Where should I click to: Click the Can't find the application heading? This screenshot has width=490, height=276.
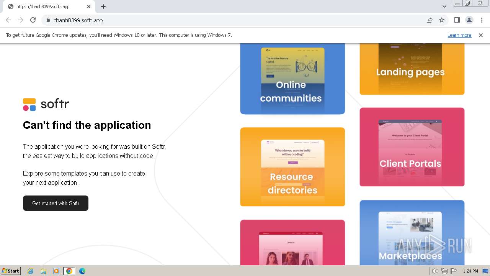[87, 125]
